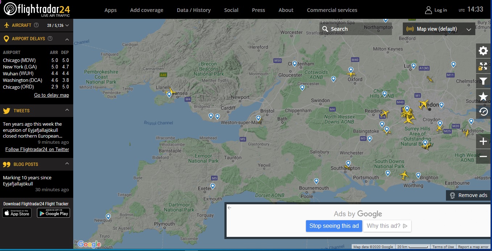
Task: Zoom in with the plus button
Action: click(x=483, y=141)
